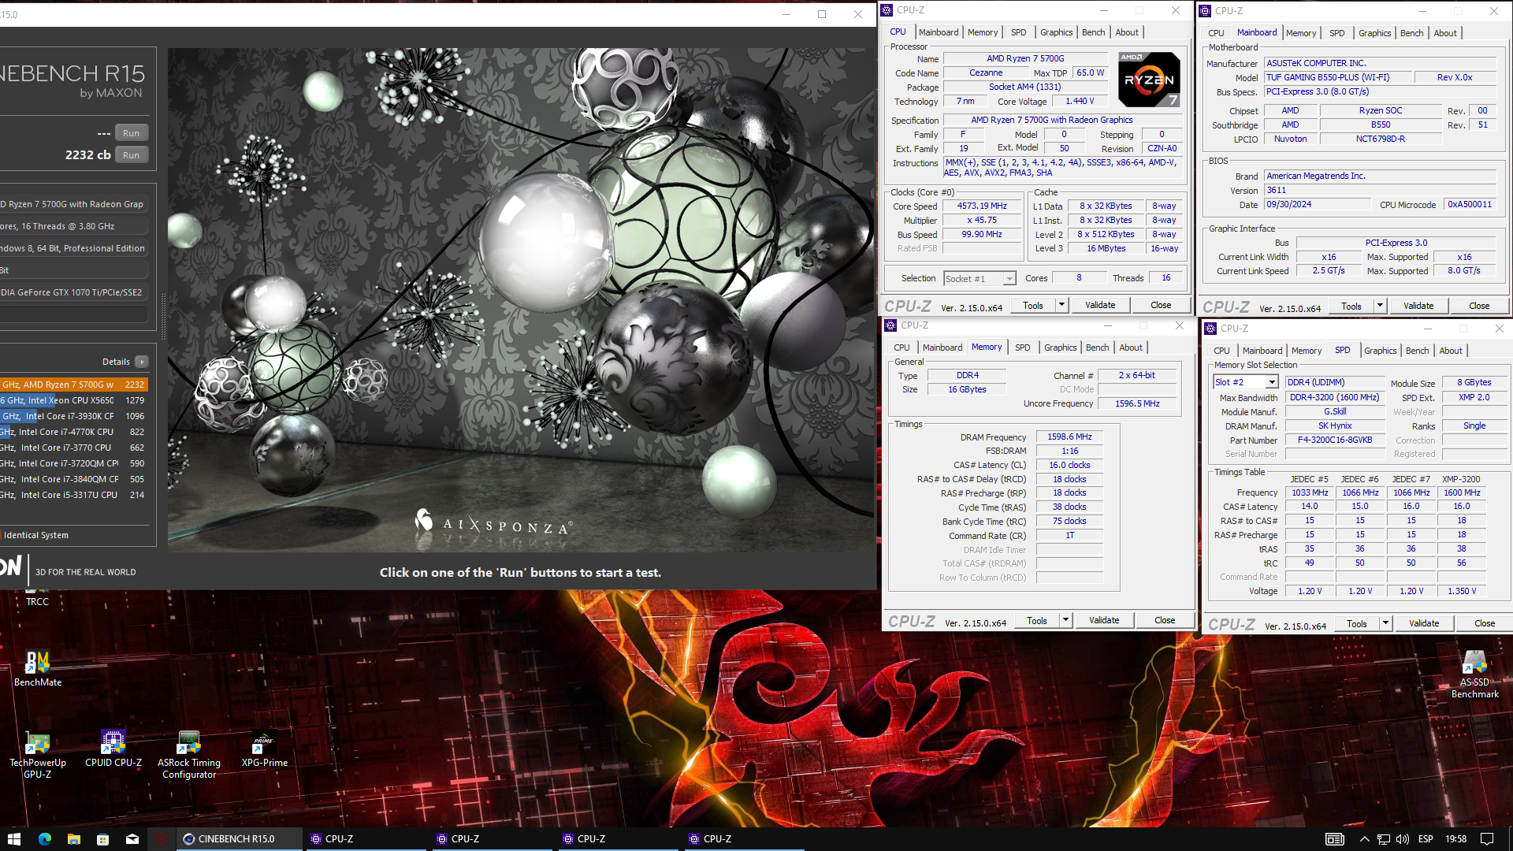Image resolution: width=1513 pixels, height=851 pixels.
Task: Maximize the Cinebench R15 window
Action: pyautogui.click(x=822, y=14)
